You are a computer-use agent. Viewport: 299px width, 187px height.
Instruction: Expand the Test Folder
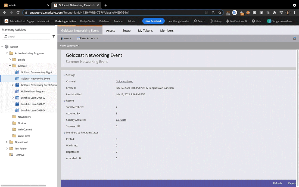point(7,148)
